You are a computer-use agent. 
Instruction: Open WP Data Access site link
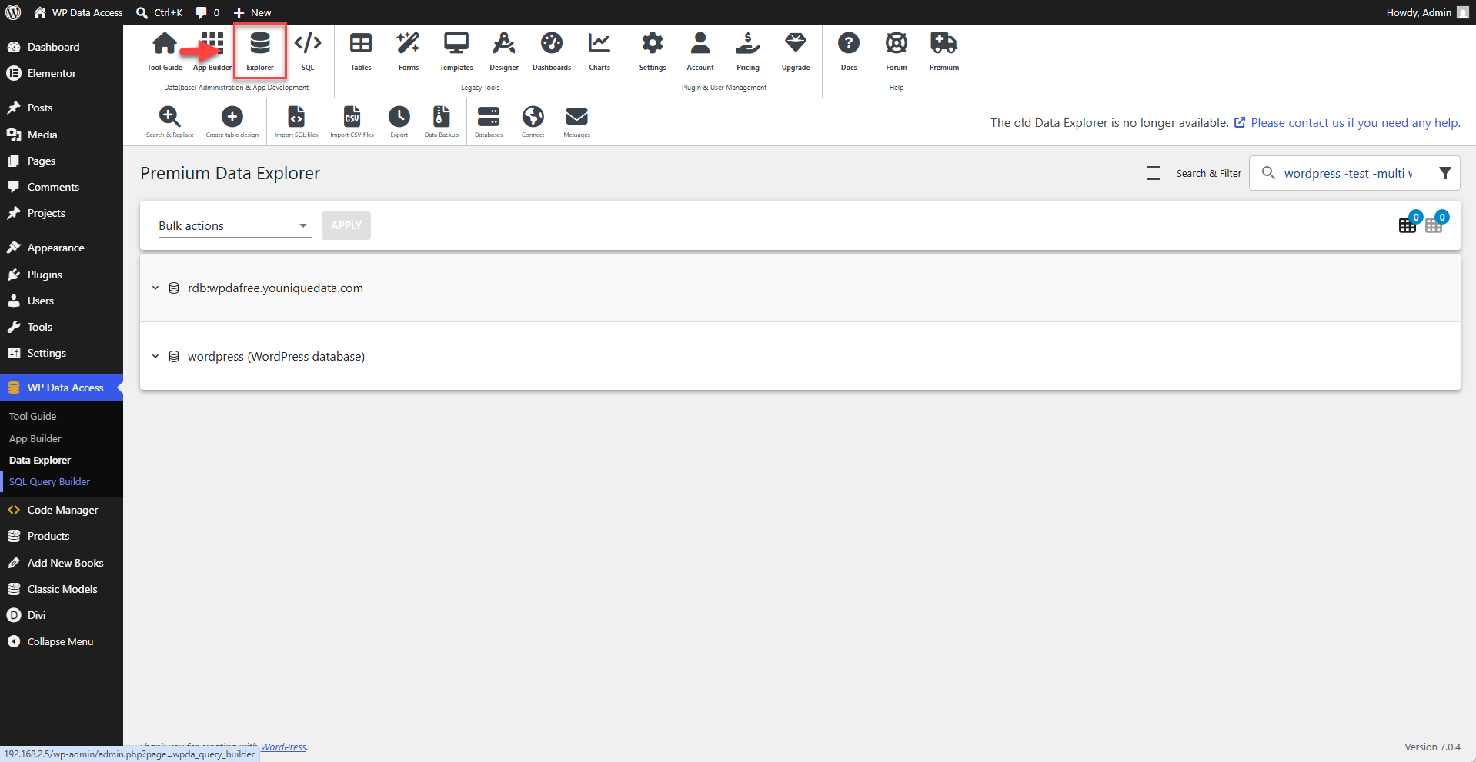click(78, 12)
